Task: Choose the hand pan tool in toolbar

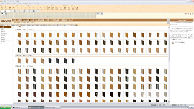Action: 10,8
